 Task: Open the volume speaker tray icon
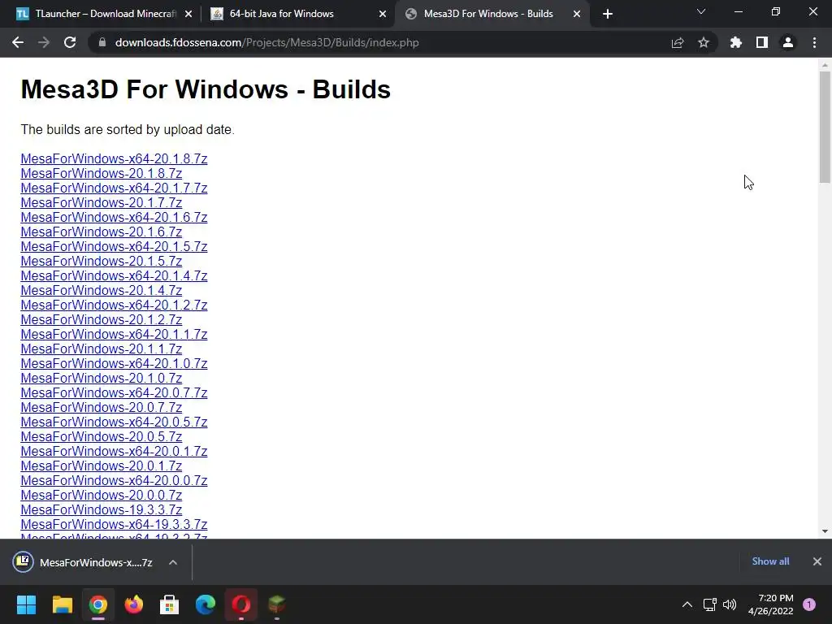730,604
